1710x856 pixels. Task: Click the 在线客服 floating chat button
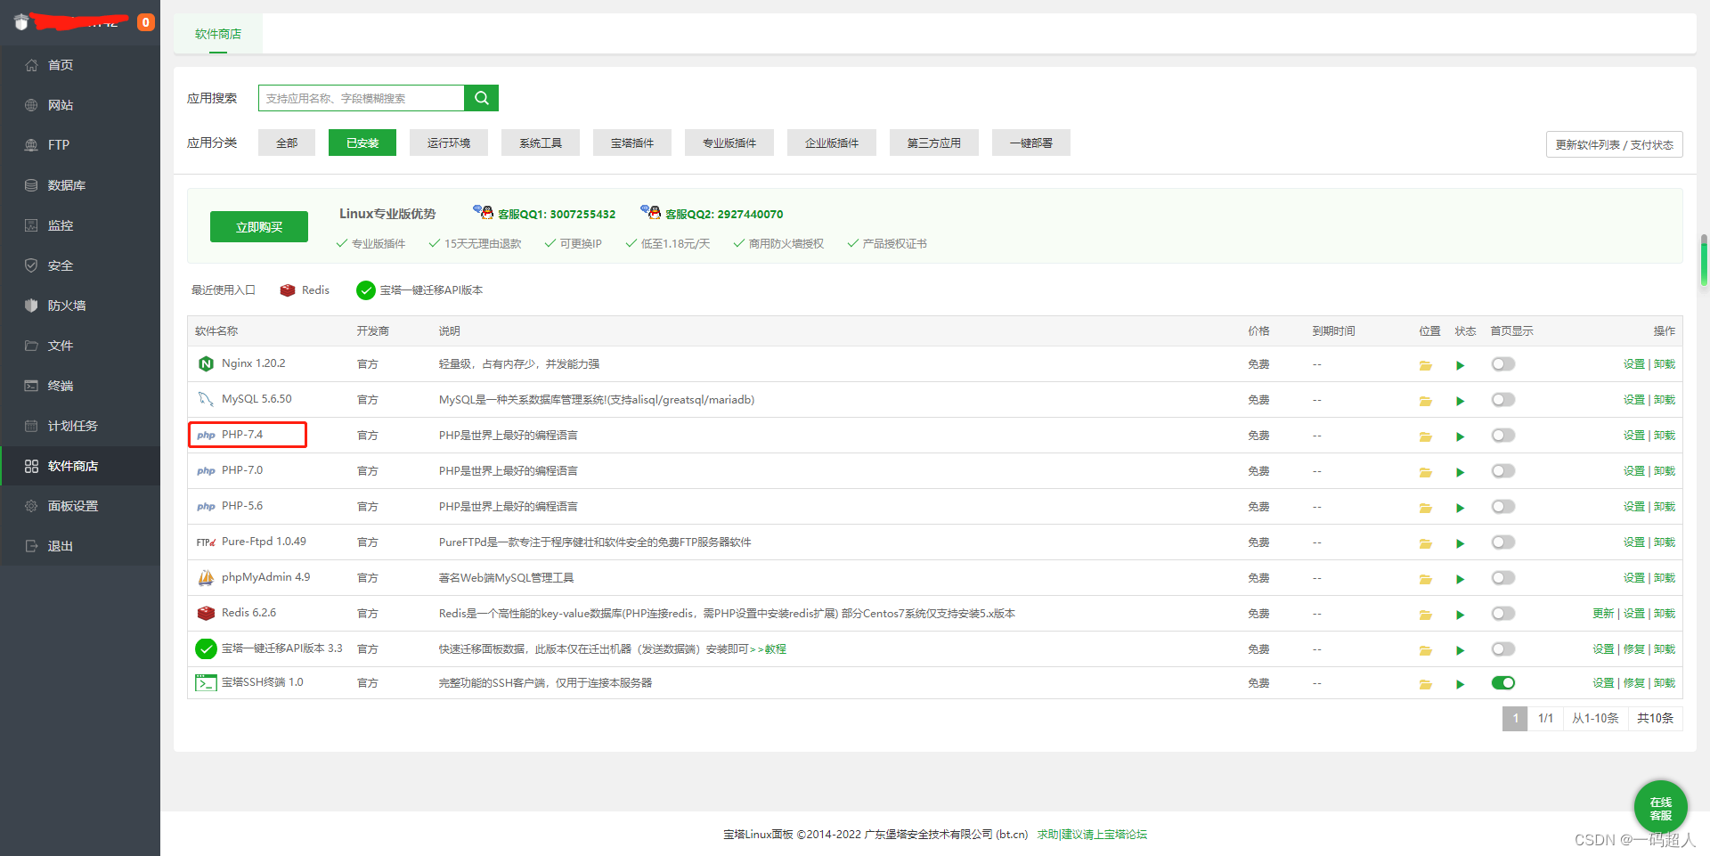[x=1660, y=808]
